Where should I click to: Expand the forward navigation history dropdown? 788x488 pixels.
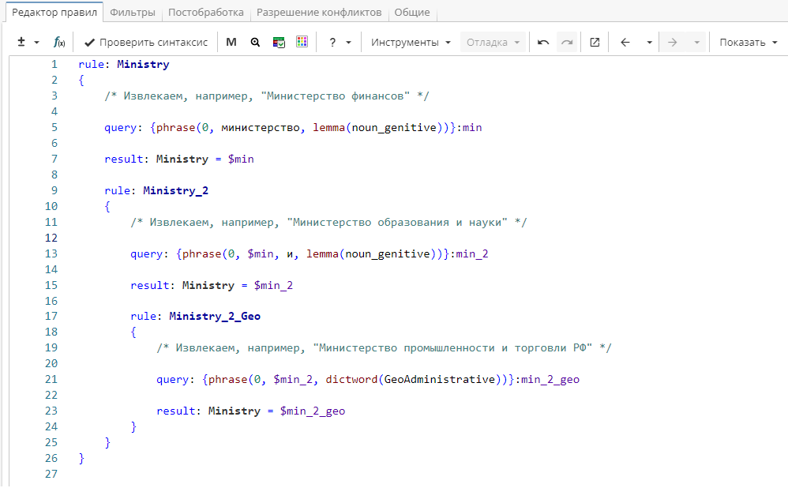[696, 43]
